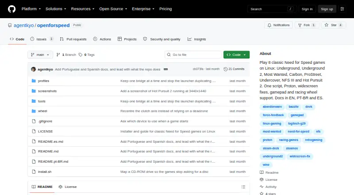Expand the Open Source menu
This screenshot has height=195, width=354.
click(x=113, y=9)
